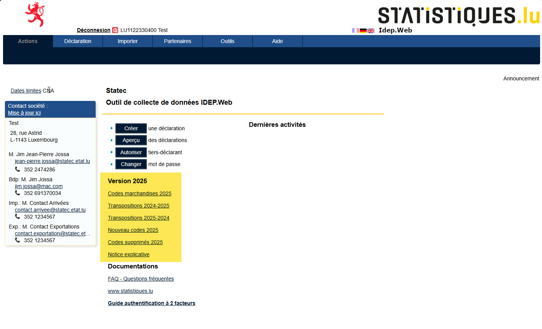Click the STATISTIQUES.lu logo
The image size is (542, 329).
pos(459,16)
